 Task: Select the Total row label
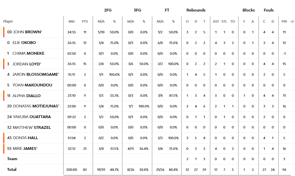click(12, 170)
